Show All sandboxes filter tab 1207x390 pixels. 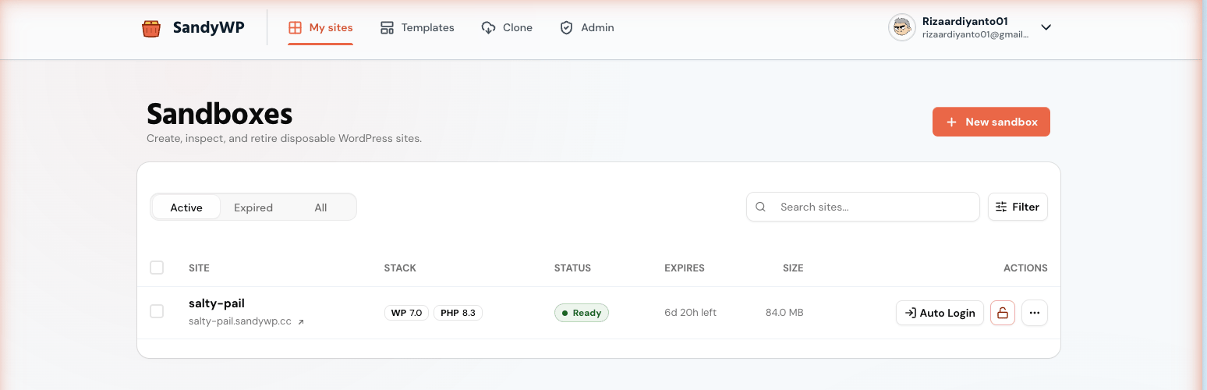point(320,207)
